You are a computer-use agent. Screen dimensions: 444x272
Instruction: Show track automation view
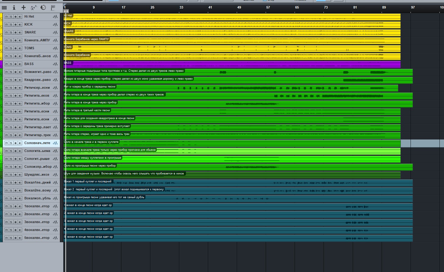click(x=34, y=8)
